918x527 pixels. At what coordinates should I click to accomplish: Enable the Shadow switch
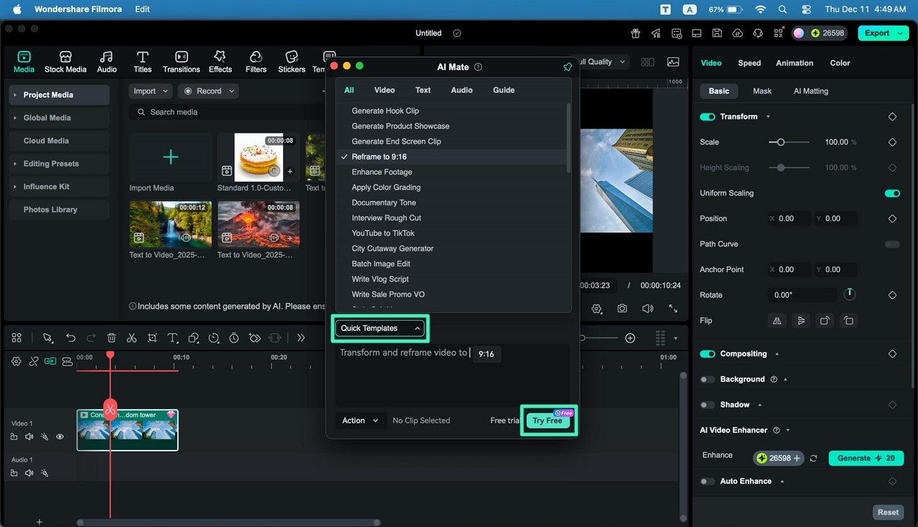[708, 405]
